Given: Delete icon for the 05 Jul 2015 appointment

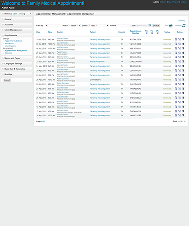Looking at the screenshot, I should 183,48.
